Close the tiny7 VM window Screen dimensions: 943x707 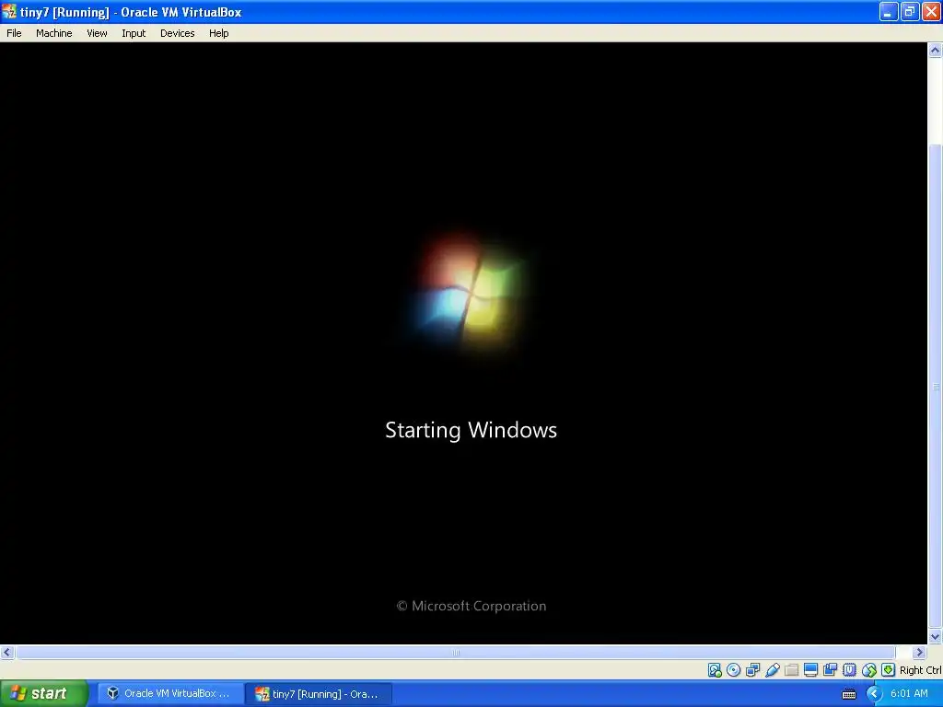pyautogui.click(x=931, y=11)
